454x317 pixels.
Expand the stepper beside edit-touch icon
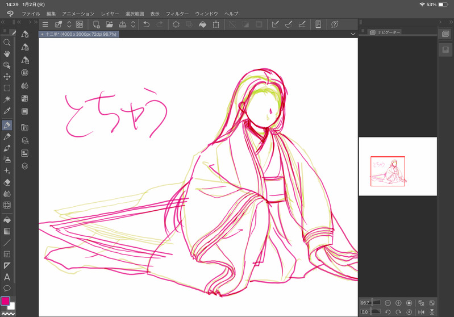click(x=69, y=24)
